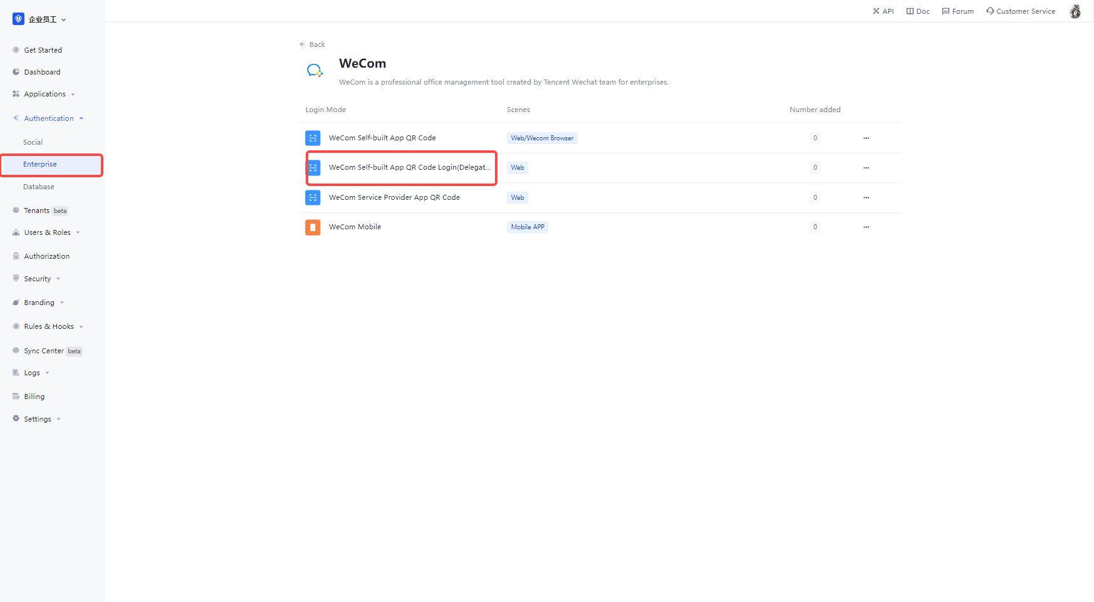The height and width of the screenshot is (602, 1094).
Task: Expand the Users & Roles menu
Action: click(x=47, y=232)
